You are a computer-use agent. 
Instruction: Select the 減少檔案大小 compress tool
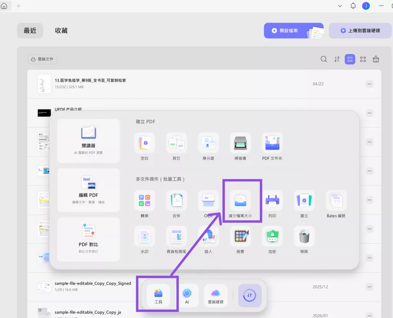(240, 201)
